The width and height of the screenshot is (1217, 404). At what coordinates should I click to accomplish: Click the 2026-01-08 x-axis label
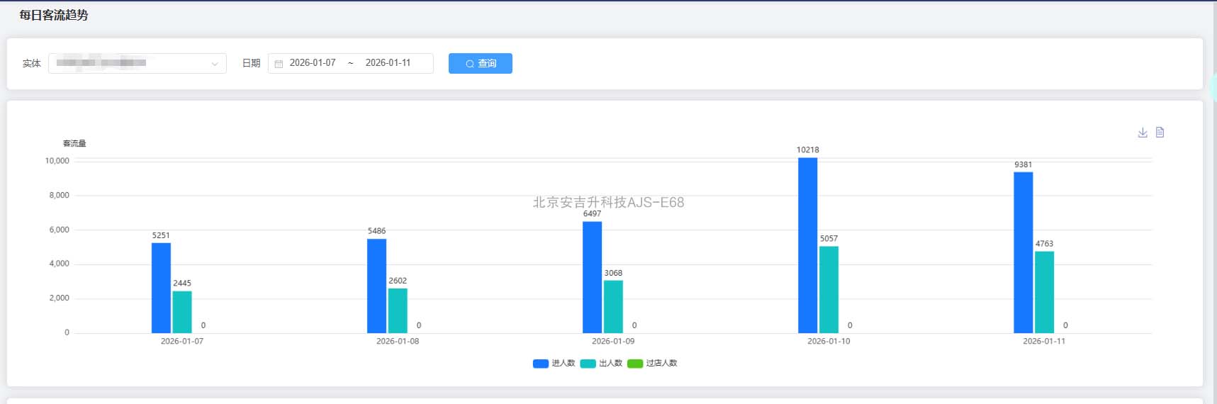point(397,342)
